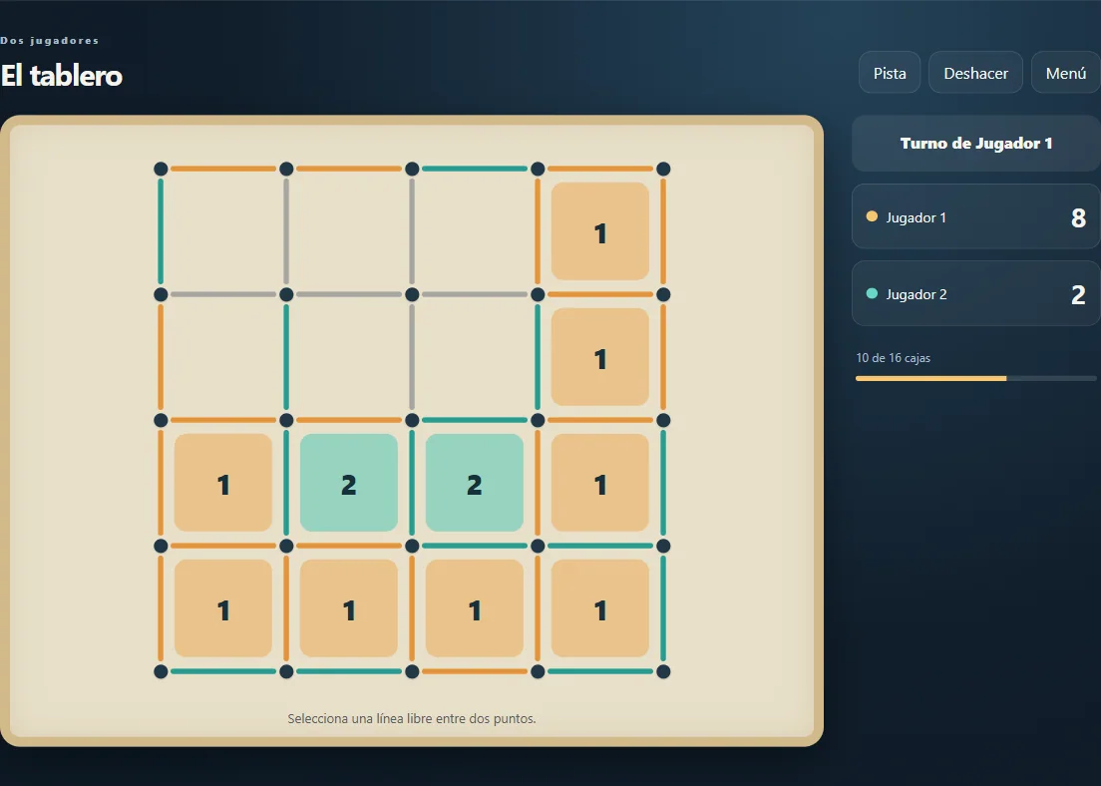1101x786 pixels.
Task: Click Jugador 1's score of 8
Action: click(1078, 218)
